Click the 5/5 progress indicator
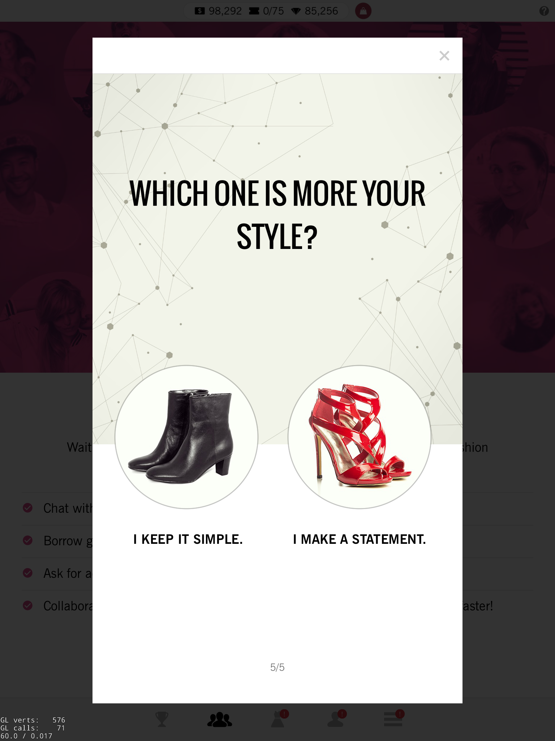 pos(277,667)
